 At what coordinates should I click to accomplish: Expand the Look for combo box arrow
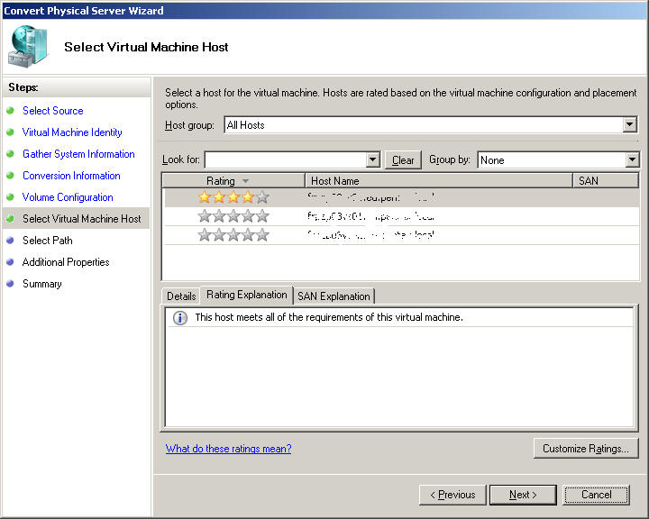point(373,160)
